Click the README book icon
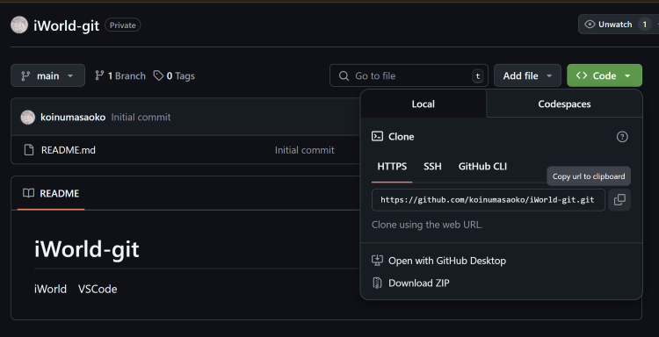Screen dimensions: 659x337 pos(29,193)
